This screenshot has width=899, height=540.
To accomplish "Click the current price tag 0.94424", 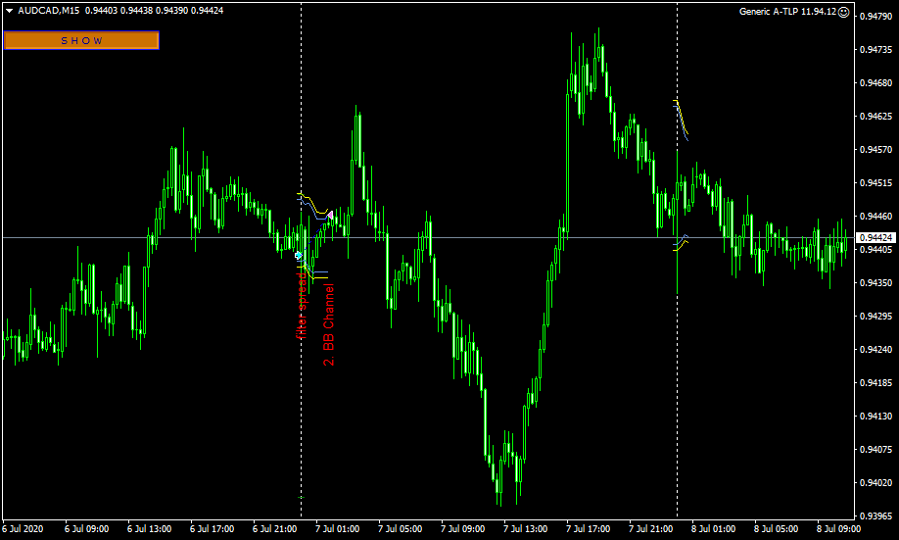I will click(875, 237).
